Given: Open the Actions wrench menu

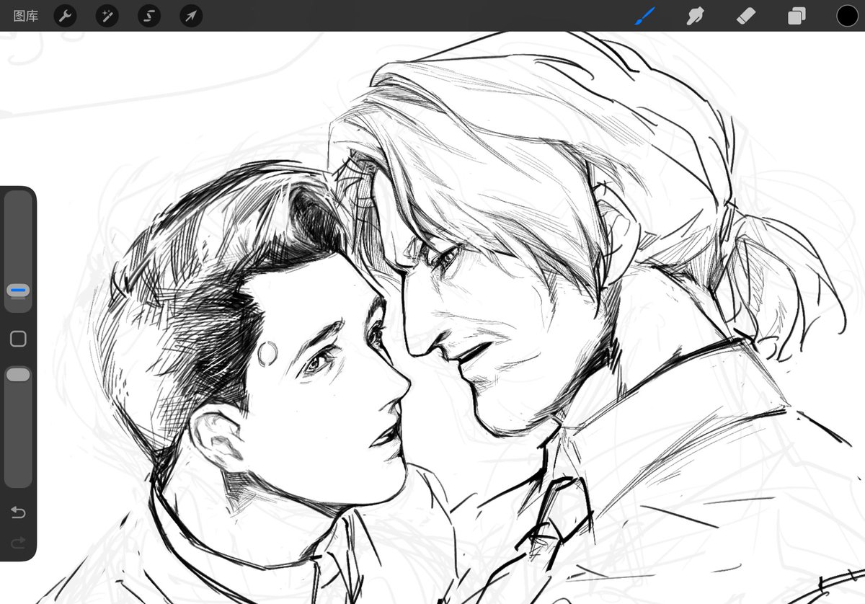Looking at the screenshot, I should [x=66, y=16].
